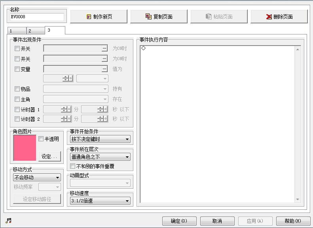Open variable selector for 变量 row
Screen dimensions: 313x228
[x=104, y=69]
